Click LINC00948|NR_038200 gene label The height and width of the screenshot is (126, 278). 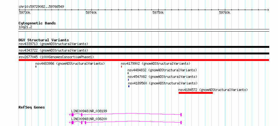tap(89, 119)
